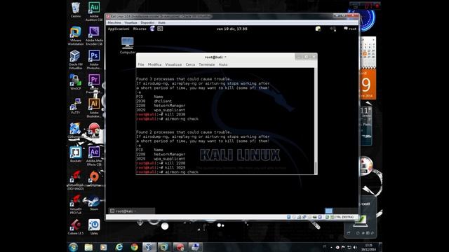
Task: Open terminal Modifica menu
Action: click(154, 64)
